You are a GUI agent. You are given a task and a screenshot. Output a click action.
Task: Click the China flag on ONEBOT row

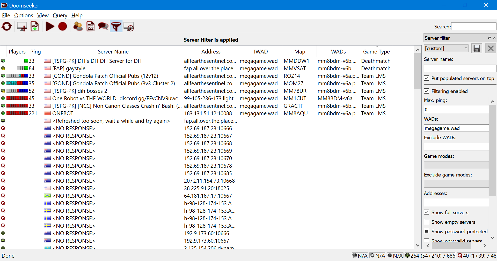pos(47,113)
